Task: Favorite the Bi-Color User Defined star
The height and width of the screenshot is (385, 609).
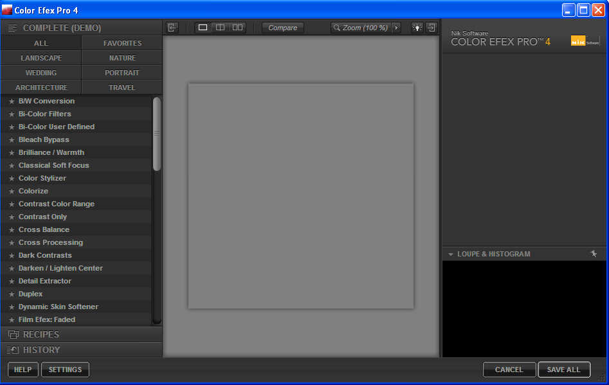Action: (x=12, y=127)
